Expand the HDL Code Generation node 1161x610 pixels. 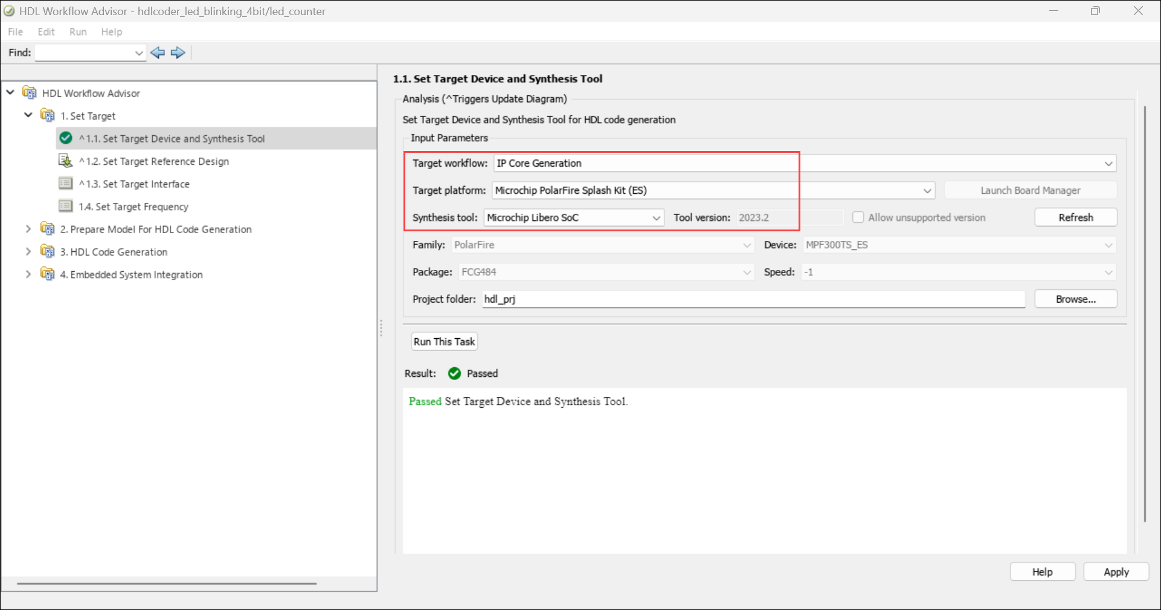pos(28,252)
